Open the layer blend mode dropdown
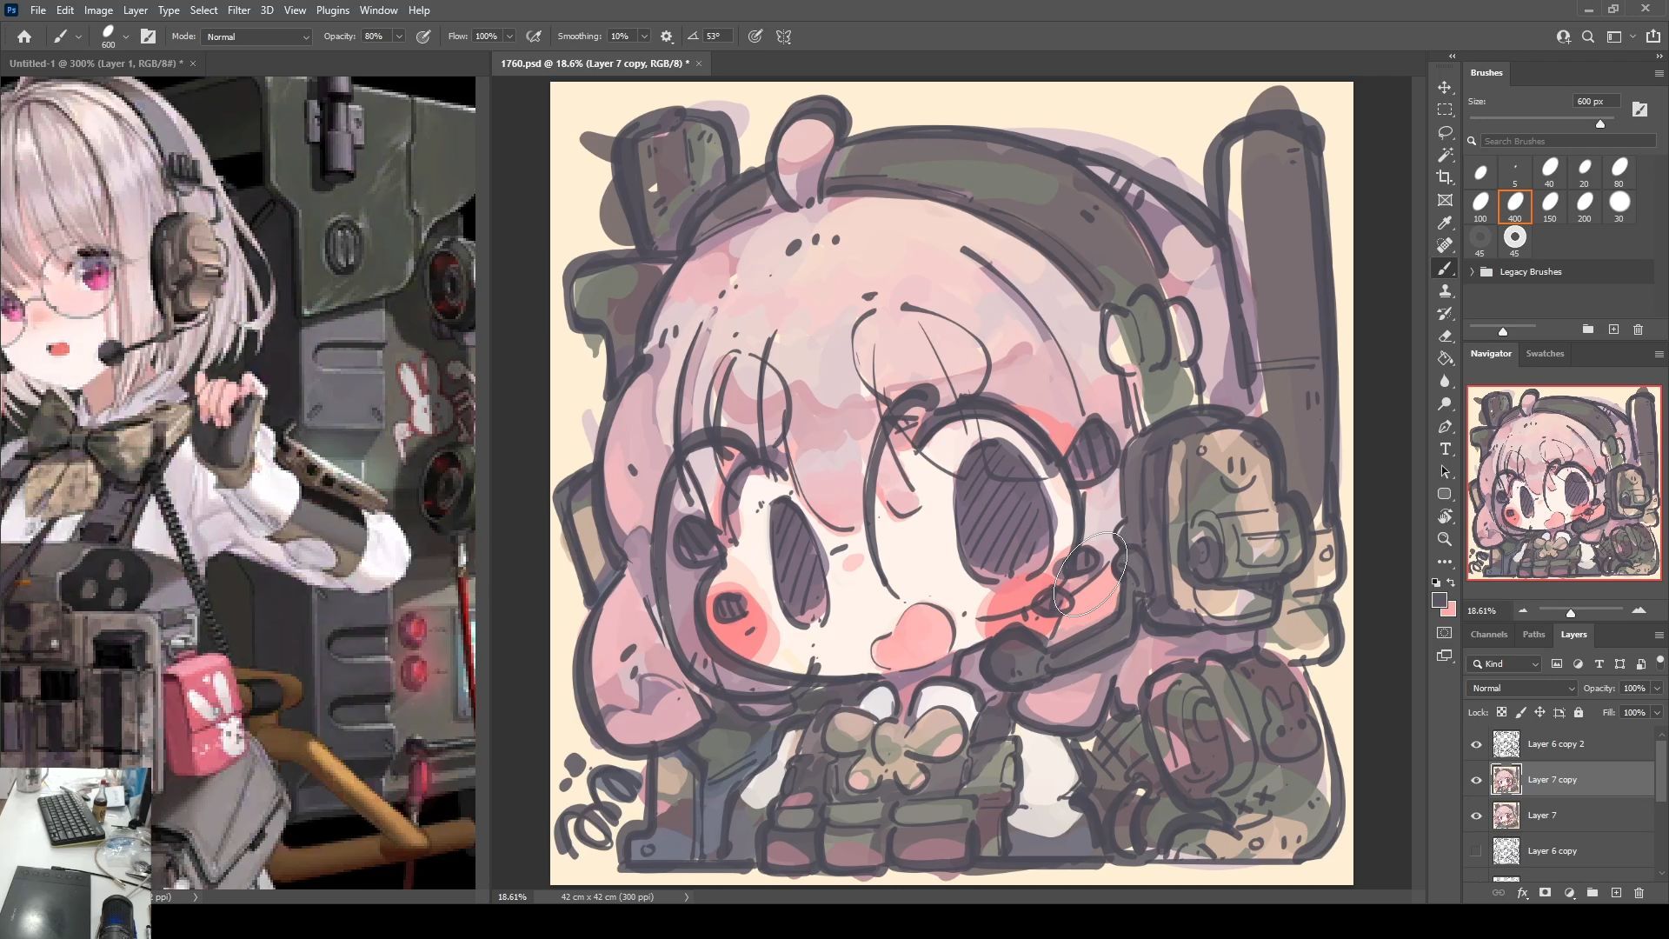This screenshot has width=1669, height=939. coord(1521,688)
